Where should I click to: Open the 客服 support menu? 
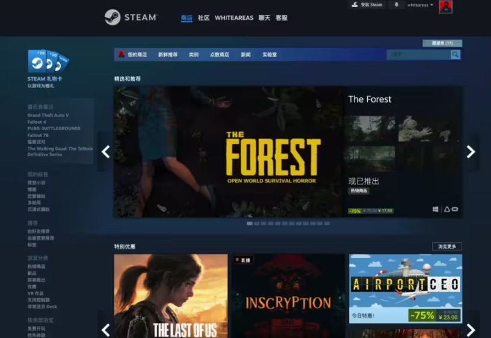tap(282, 18)
